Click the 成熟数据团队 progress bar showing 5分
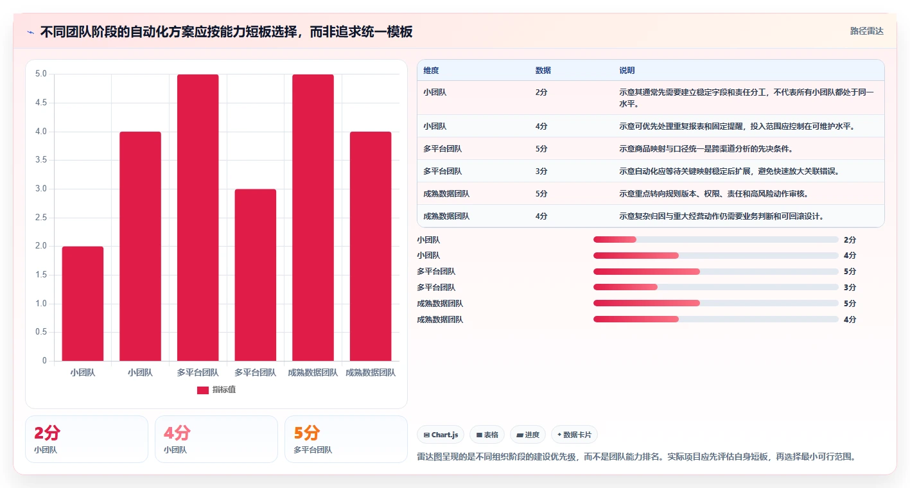The height and width of the screenshot is (488, 910). click(x=716, y=303)
